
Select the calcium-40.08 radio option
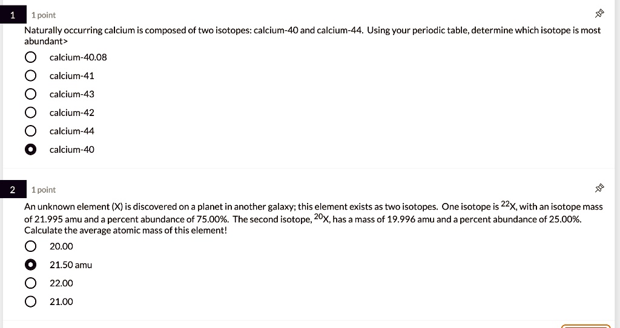[30, 57]
